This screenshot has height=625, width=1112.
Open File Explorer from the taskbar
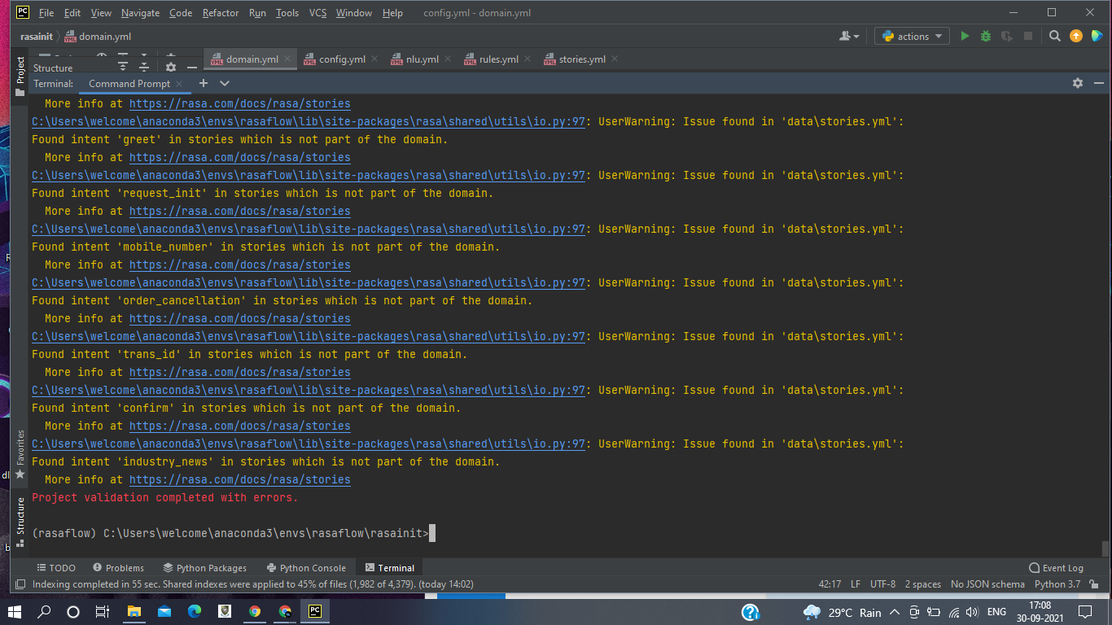tap(134, 612)
